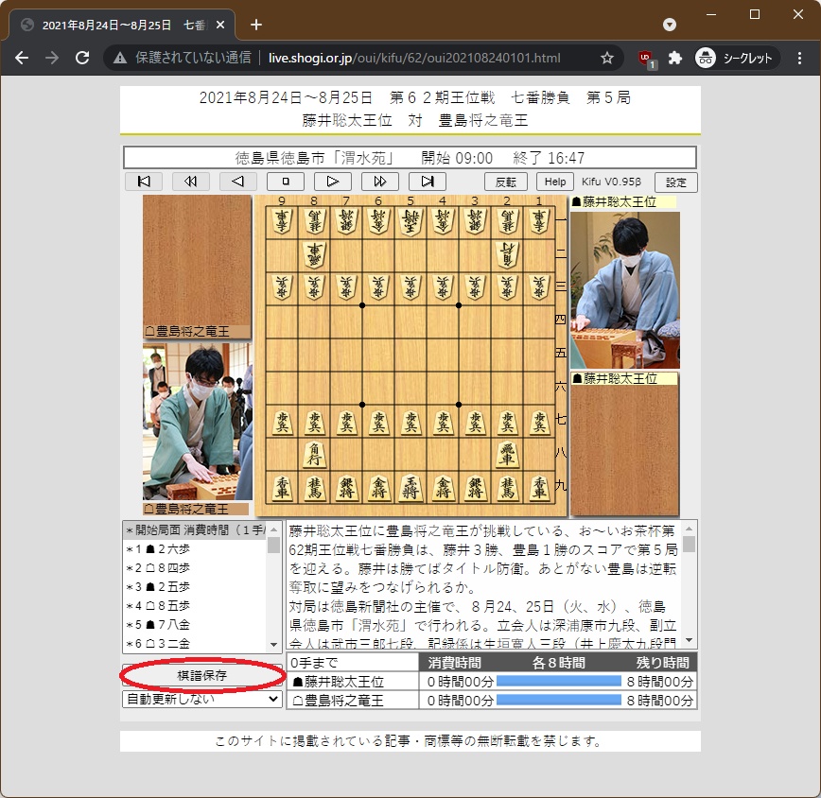This screenshot has width=821, height=798.
Task: Flip the board with the 反転 button
Action: click(506, 181)
